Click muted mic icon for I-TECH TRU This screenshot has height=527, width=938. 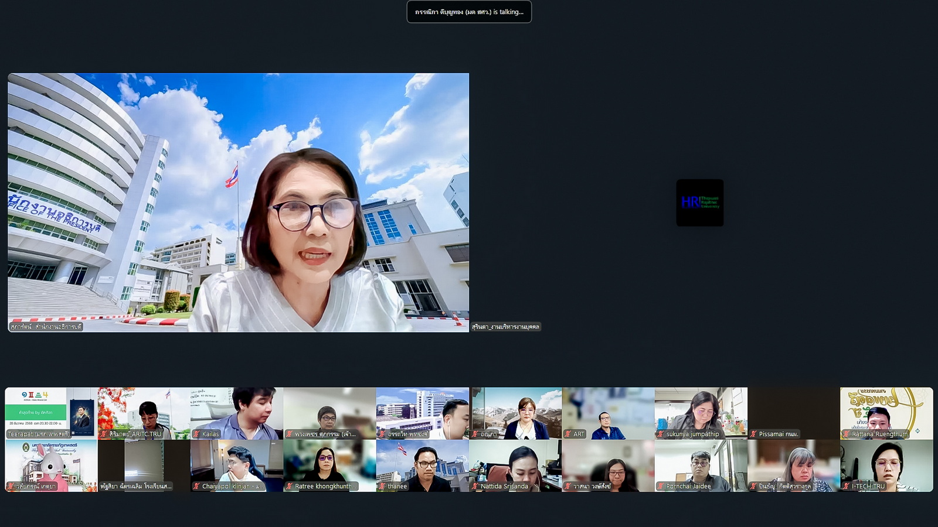coord(846,486)
